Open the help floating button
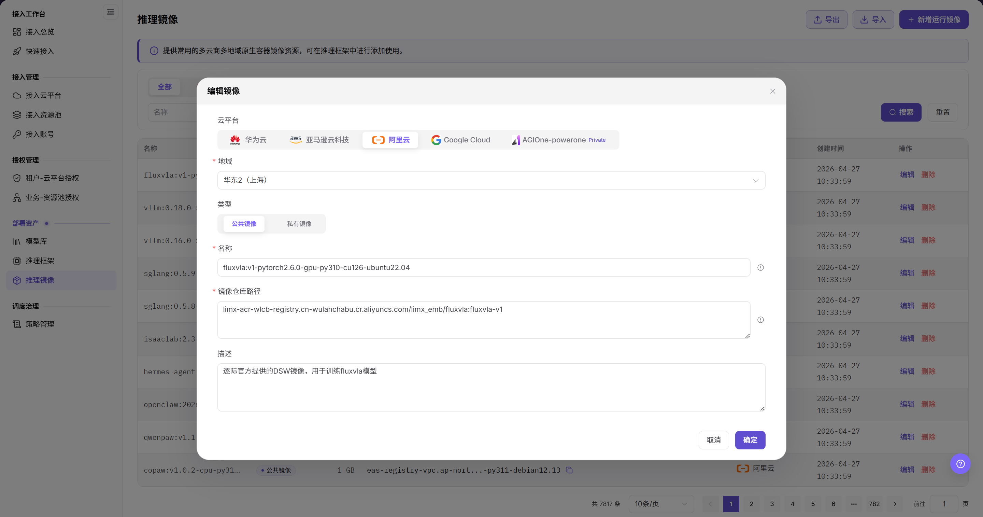This screenshot has height=517, width=983. [960, 463]
